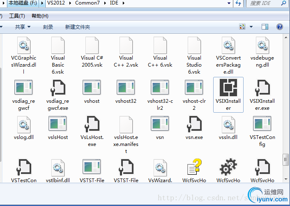Go to 本地磁盘 (F:) breadcrumb

click(x=23, y=3)
